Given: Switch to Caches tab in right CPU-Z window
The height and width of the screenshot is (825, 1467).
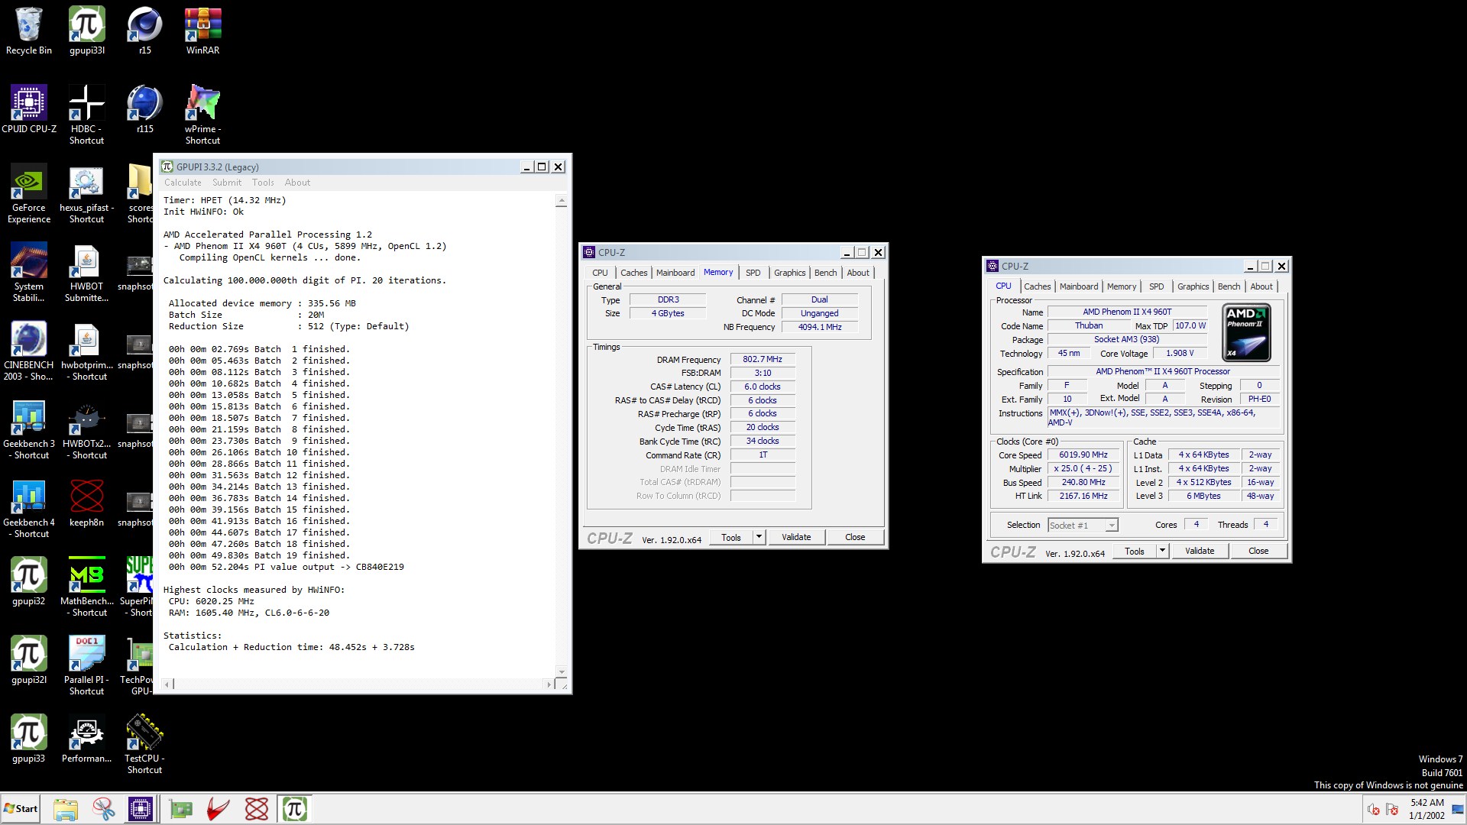Looking at the screenshot, I should 1037,286.
